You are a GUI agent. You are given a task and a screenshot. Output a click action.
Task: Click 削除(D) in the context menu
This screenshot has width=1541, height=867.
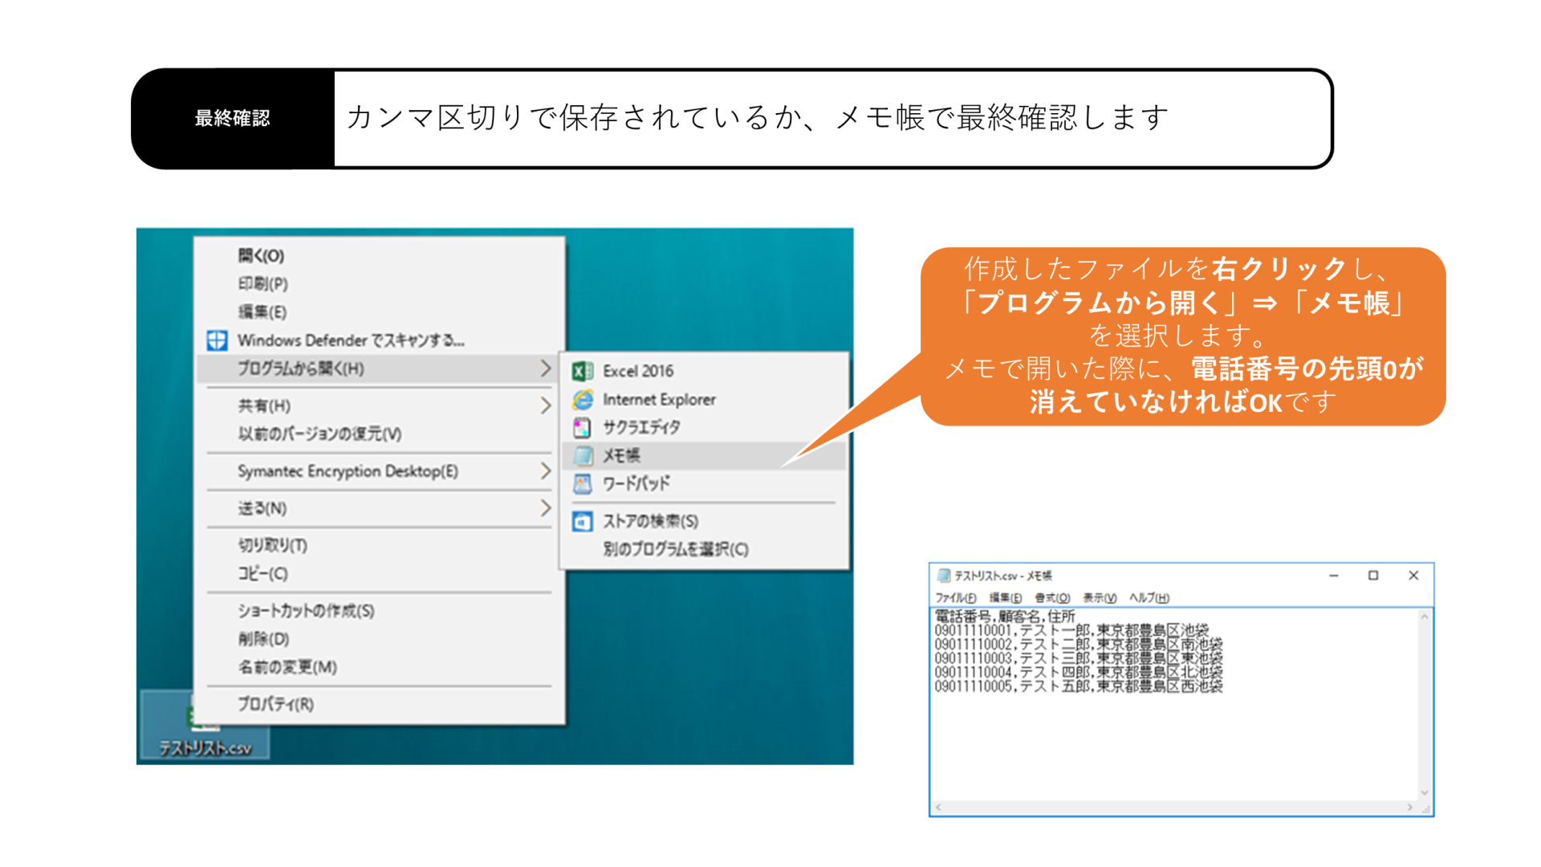[x=263, y=639]
